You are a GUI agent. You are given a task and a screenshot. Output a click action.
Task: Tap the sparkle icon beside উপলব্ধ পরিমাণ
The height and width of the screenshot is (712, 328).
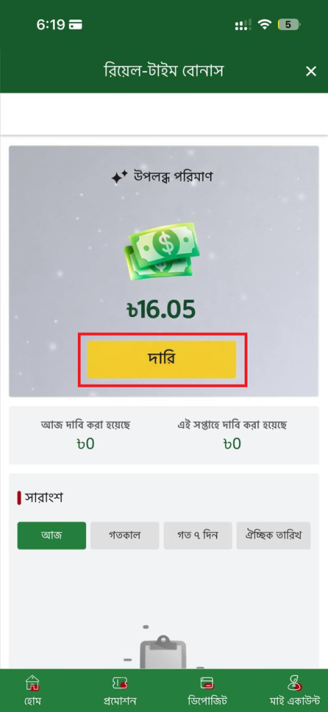pos(120,177)
